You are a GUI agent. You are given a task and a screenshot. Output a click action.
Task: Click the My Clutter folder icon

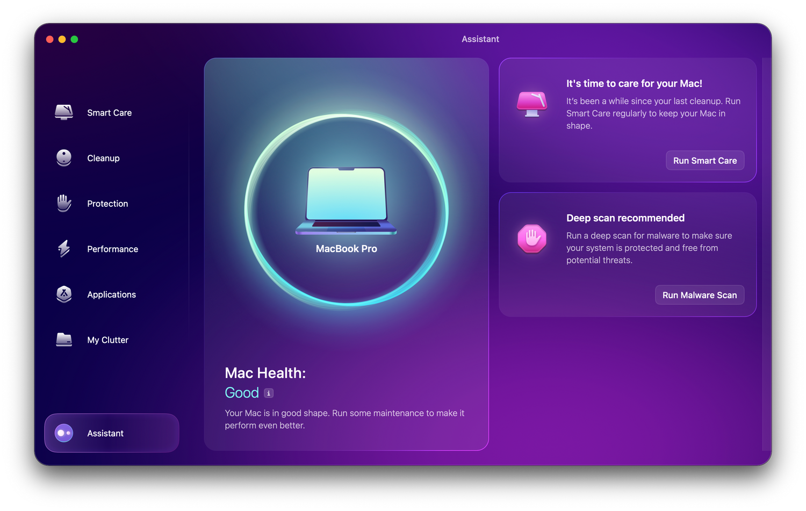(x=64, y=340)
